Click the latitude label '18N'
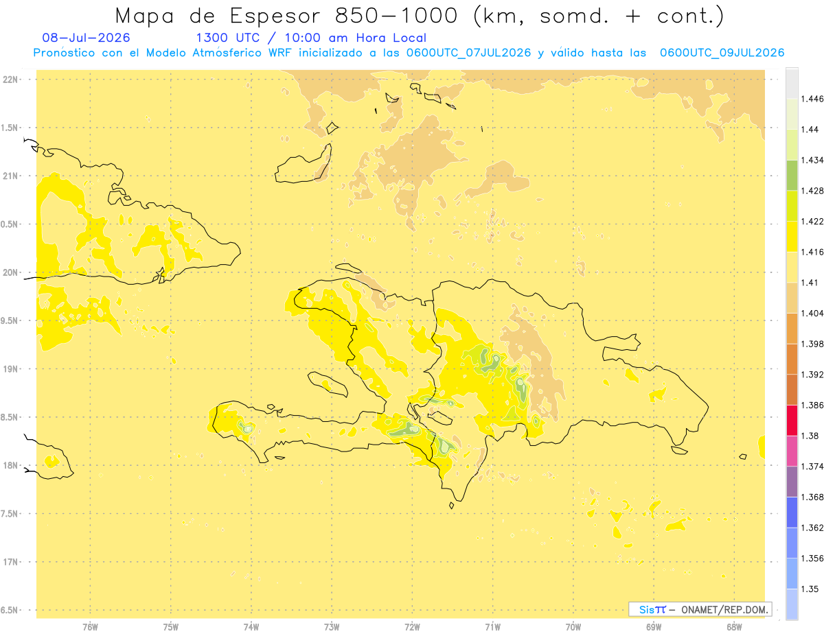The image size is (824, 636). coord(10,465)
